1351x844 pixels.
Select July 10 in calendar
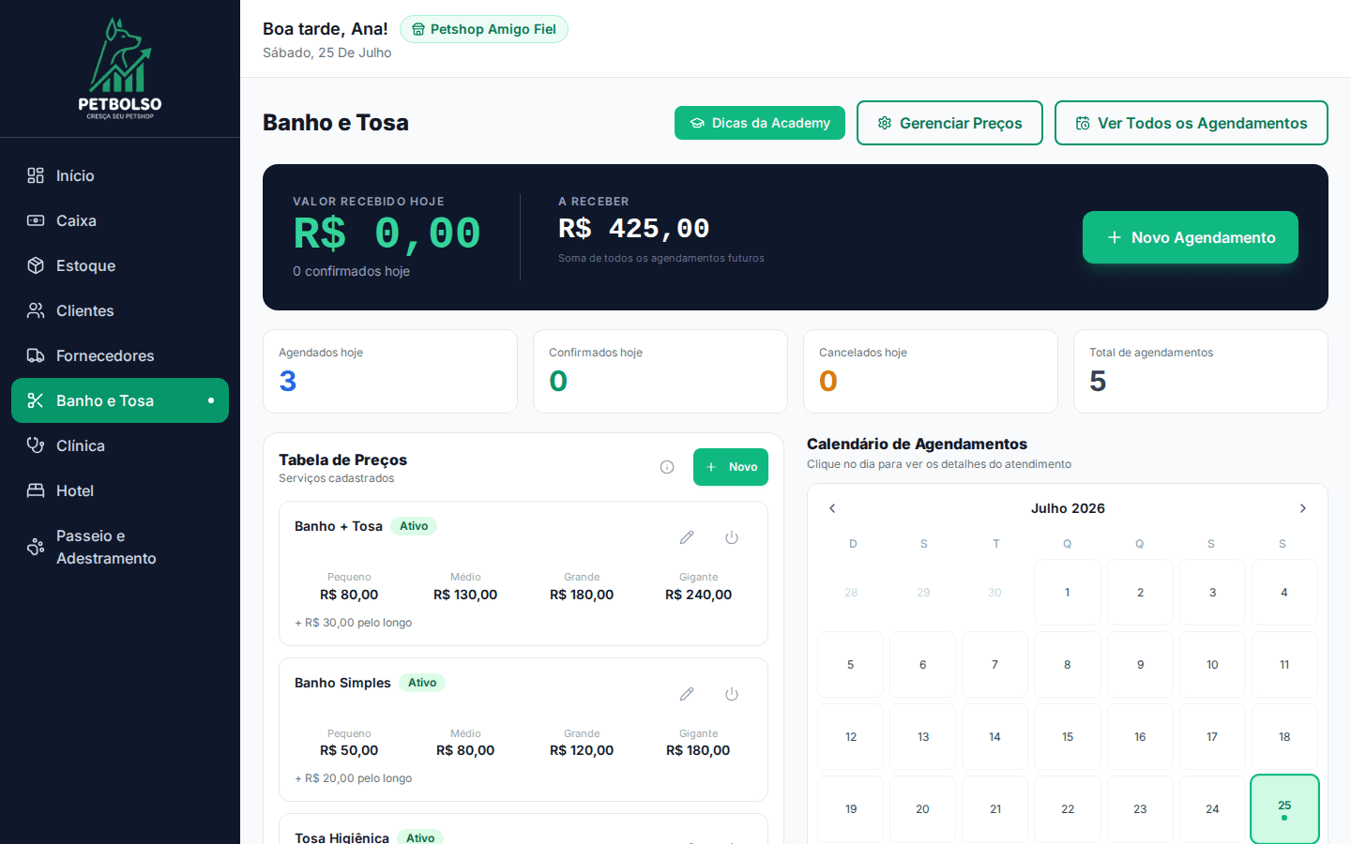tap(1212, 665)
